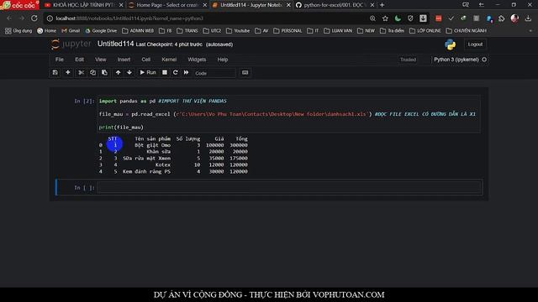Bookmark this page with the star icon

(x=385, y=18)
